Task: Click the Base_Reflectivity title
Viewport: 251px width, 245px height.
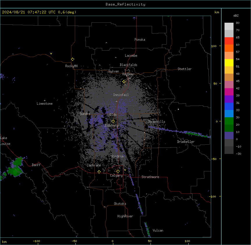Action: coord(125,4)
